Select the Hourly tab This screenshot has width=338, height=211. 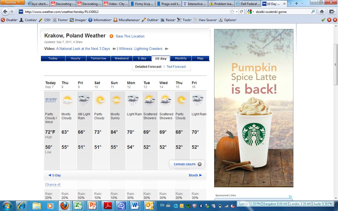76,58
